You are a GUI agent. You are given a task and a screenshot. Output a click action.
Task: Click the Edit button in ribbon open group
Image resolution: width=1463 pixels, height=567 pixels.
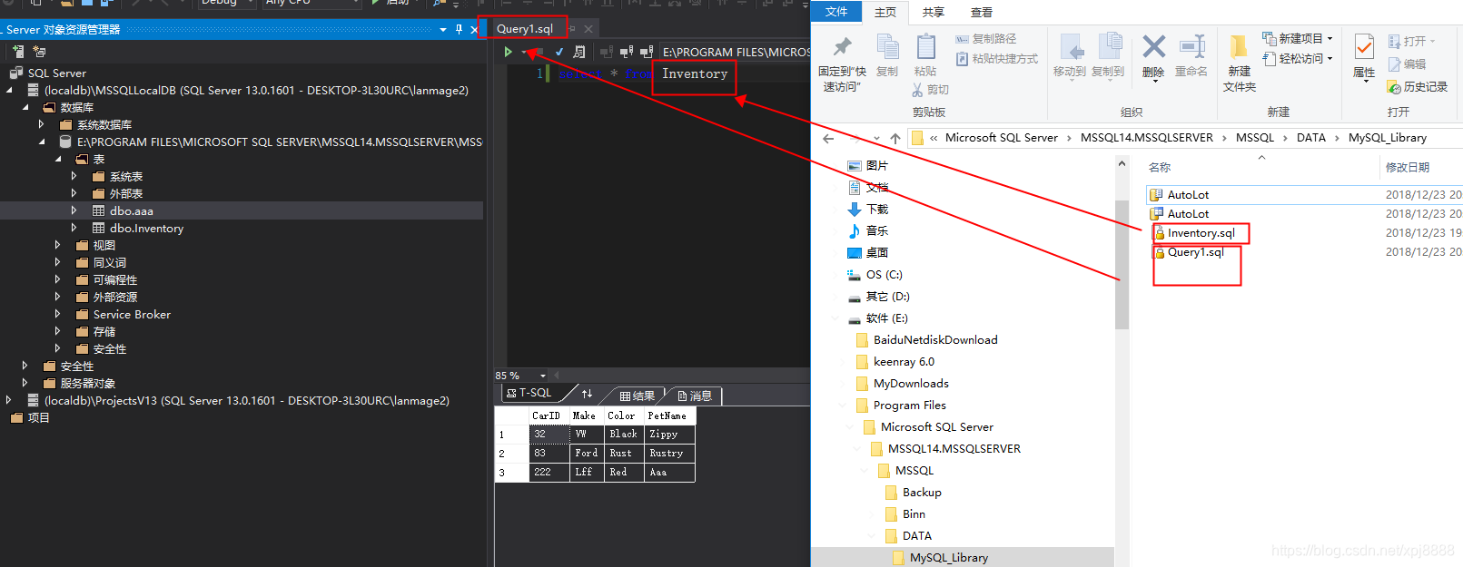(x=1408, y=64)
